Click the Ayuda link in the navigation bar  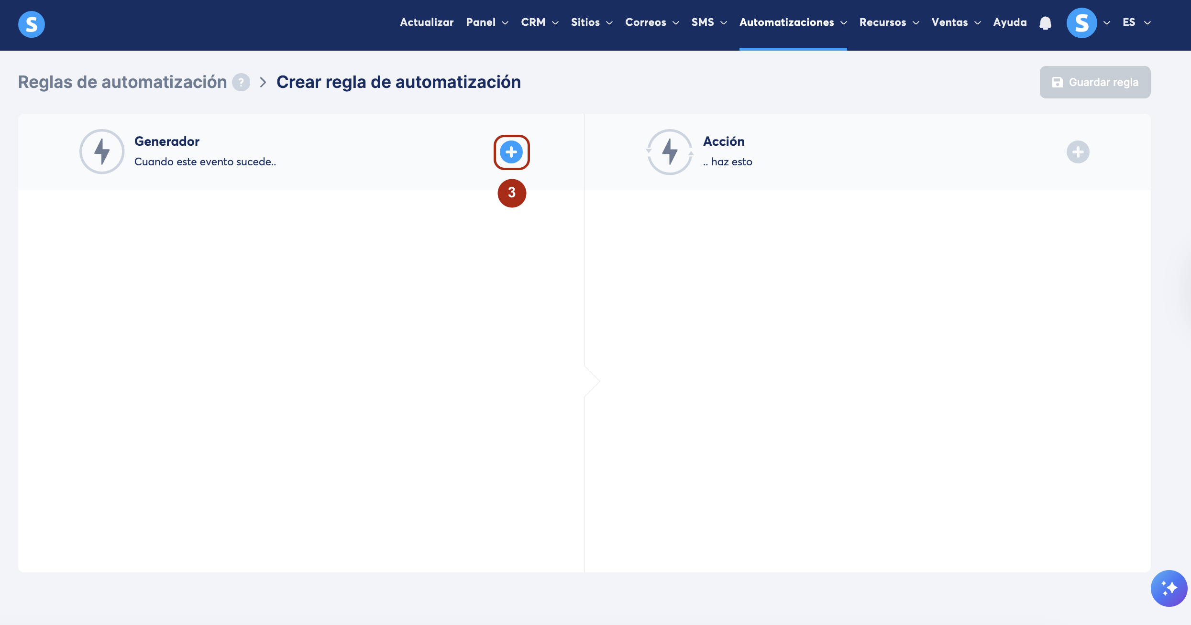pos(1010,22)
